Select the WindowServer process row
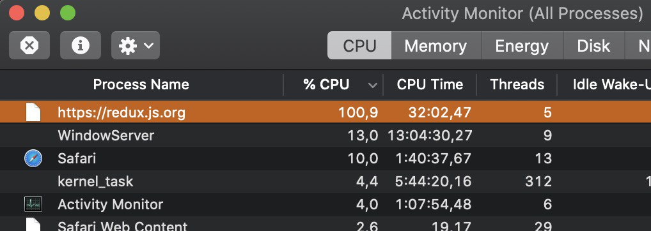The height and width of the screenshot is (231, 651). tap(325, 135)
